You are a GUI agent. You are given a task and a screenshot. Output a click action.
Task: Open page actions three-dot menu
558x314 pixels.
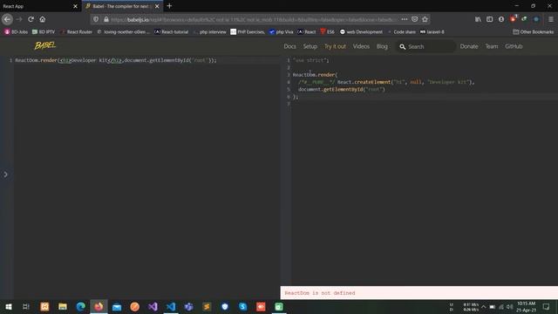click(x=405, y=19)
